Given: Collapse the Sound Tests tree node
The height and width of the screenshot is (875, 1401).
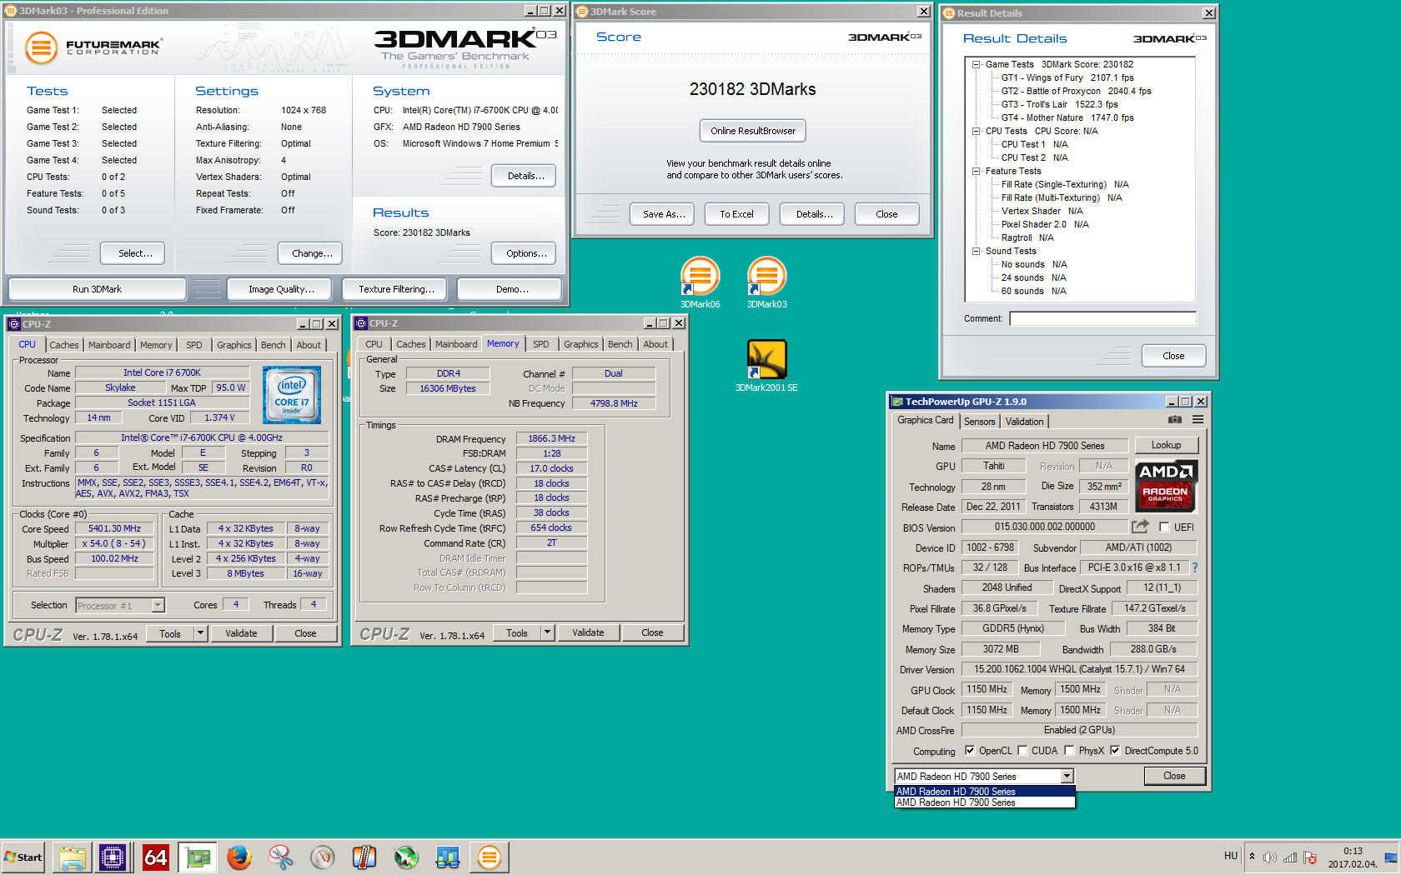Looking at the screenshot, I should coord(976,251).
